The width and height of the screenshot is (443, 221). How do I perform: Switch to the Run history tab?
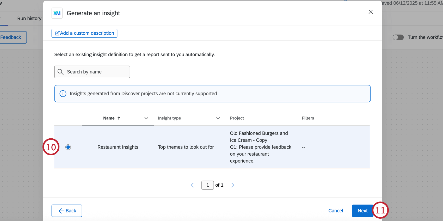tap(29, 19)
